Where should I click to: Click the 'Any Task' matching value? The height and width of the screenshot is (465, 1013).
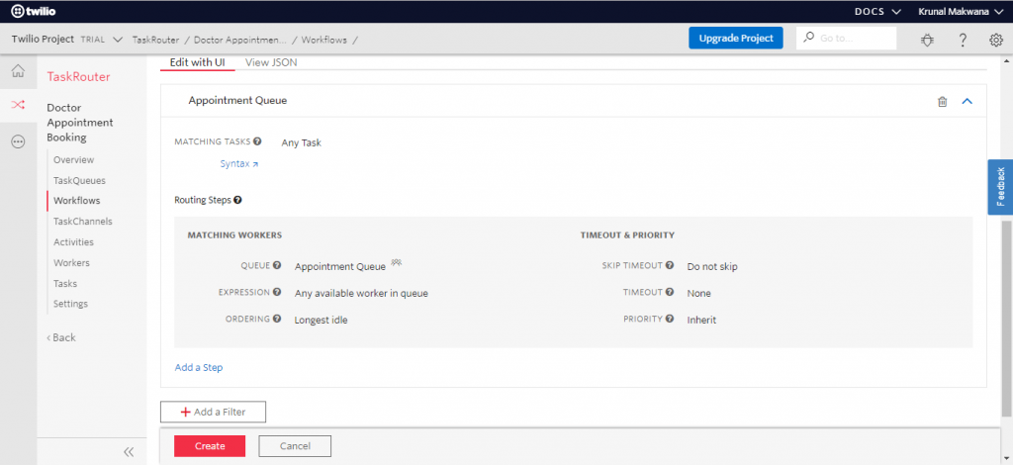click(301, 142)
